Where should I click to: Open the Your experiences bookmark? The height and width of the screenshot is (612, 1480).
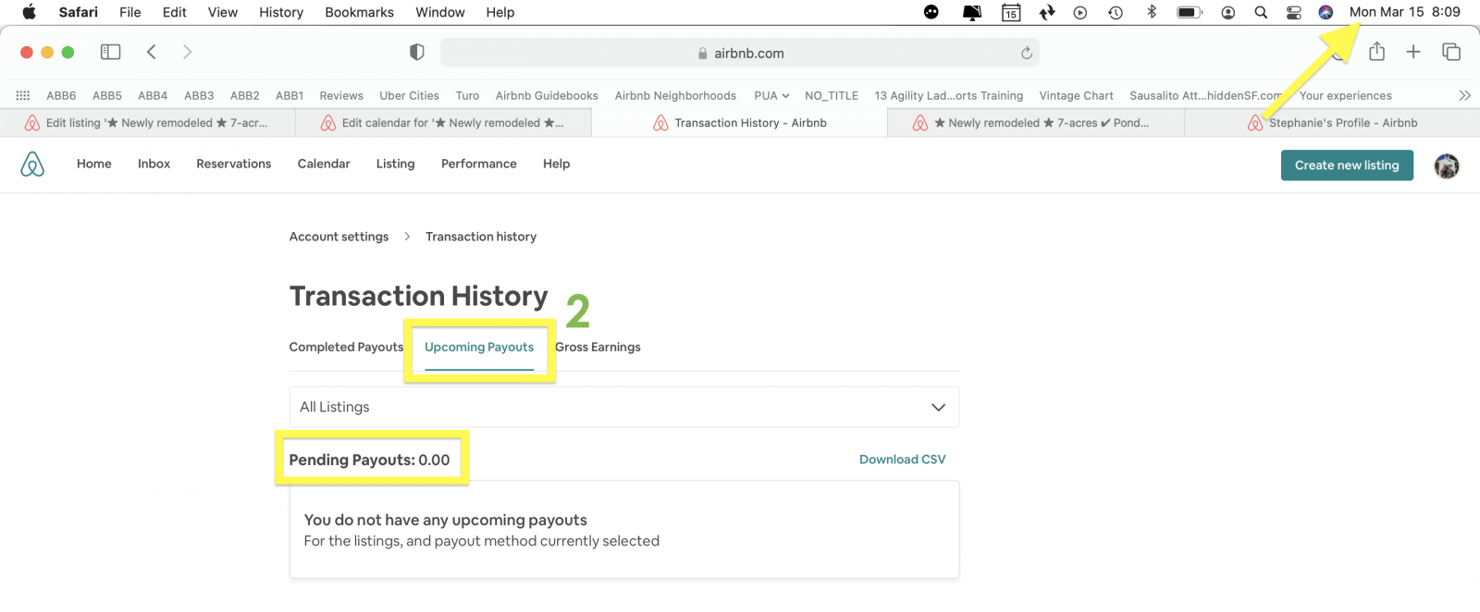(1345, 95)
